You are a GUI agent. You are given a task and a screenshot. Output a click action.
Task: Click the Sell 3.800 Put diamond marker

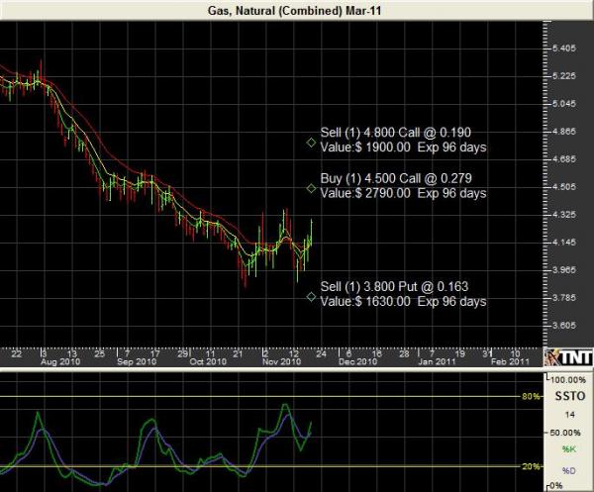click(311, 297)
